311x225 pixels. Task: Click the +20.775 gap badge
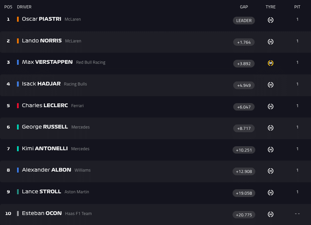pyautogui.click(x=244, y=215)
